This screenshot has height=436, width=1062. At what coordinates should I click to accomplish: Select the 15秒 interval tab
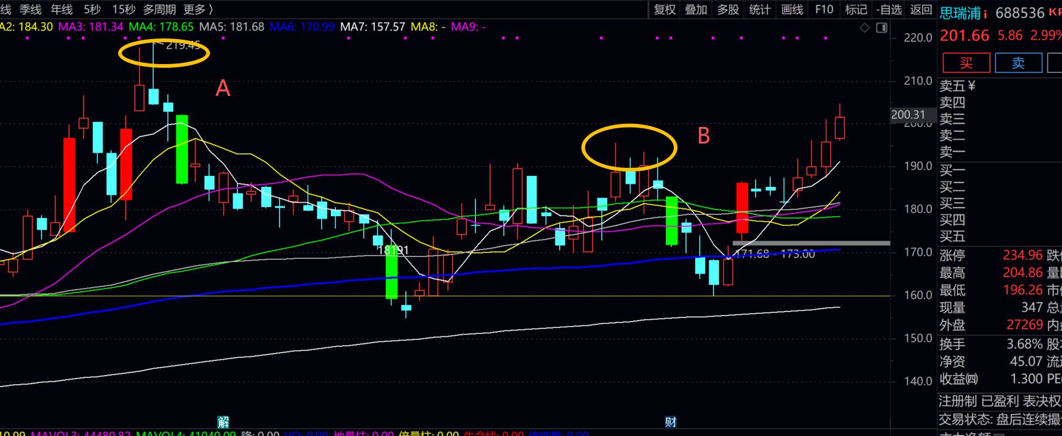(124, 10)
